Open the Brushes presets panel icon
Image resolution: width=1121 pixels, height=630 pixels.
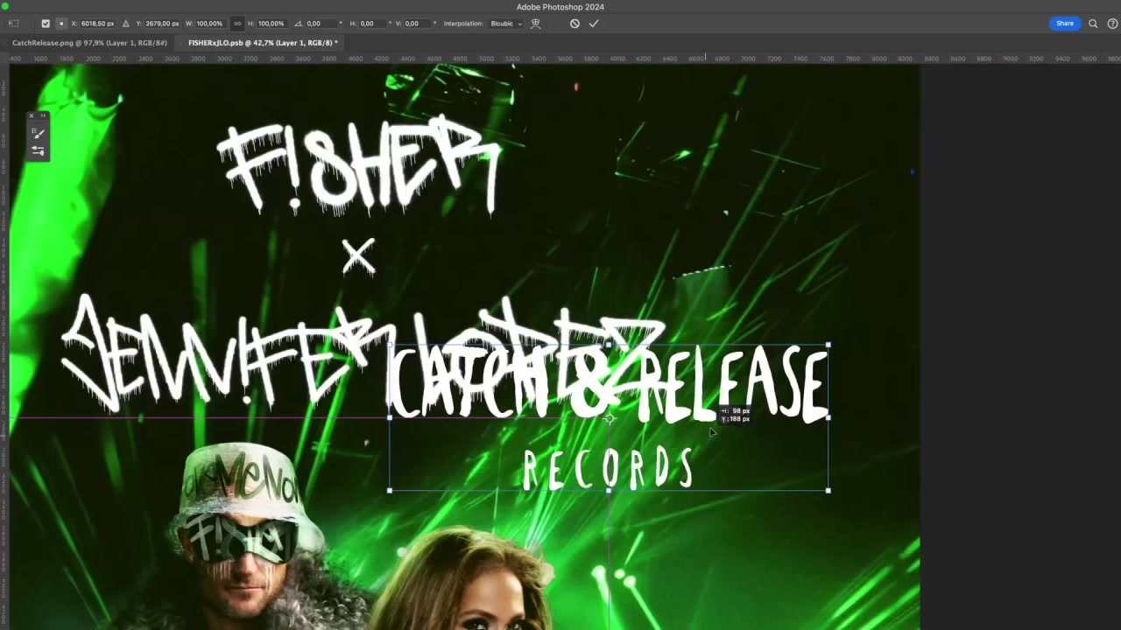[x=38, y=150]
